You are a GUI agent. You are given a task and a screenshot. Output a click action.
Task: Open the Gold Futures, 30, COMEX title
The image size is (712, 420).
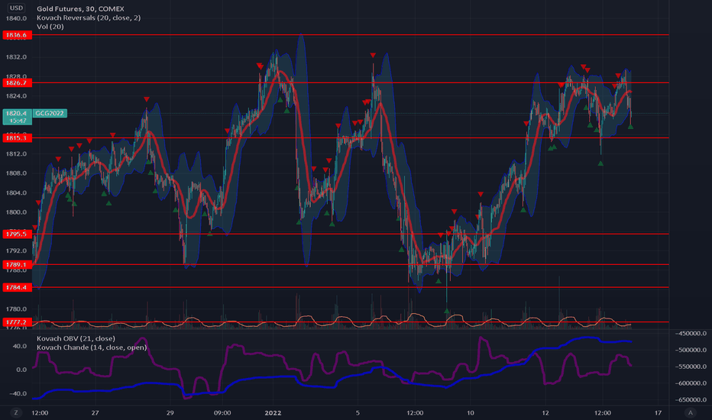(80, 8)
